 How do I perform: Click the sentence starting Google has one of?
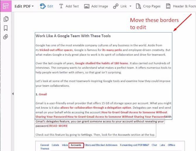pyautogui.click(x=99, y=45)
